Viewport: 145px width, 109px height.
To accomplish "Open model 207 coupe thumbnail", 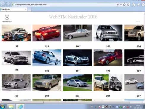I will click(x=134, y=82).
